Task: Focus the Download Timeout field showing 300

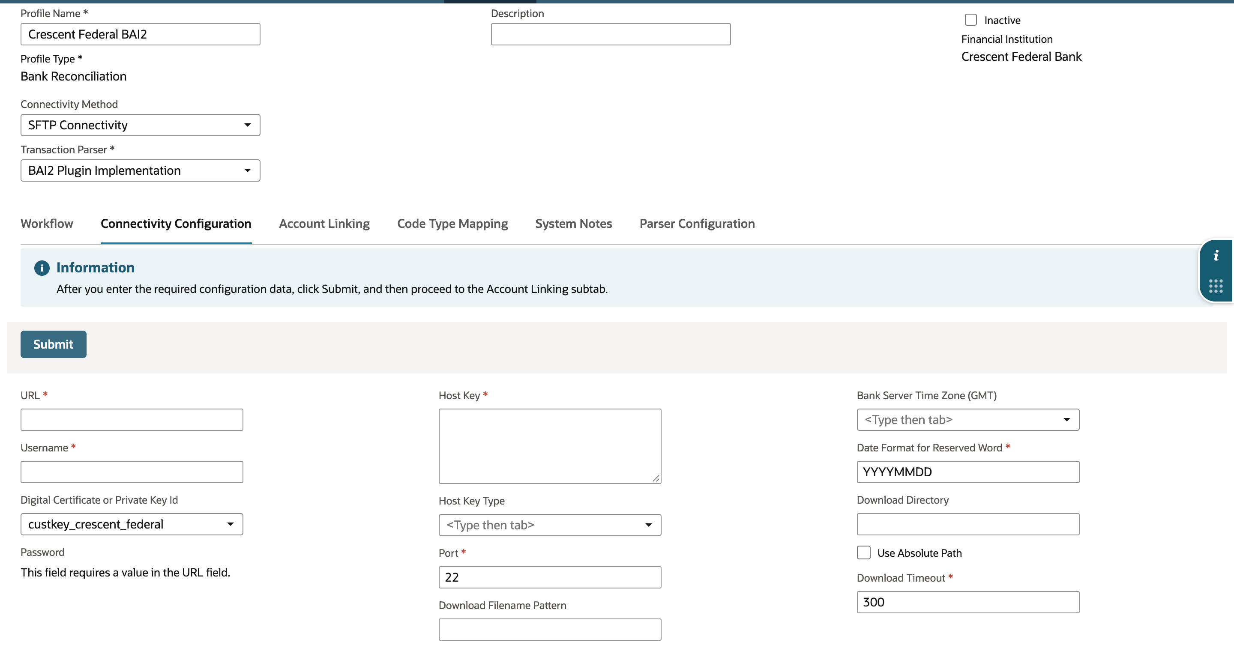Action: (967, 602)
